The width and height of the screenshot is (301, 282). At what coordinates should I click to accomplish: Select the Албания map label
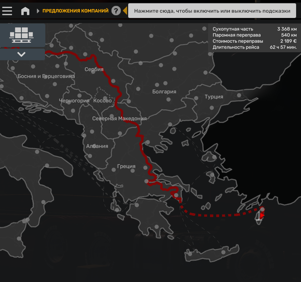[97, 146]
